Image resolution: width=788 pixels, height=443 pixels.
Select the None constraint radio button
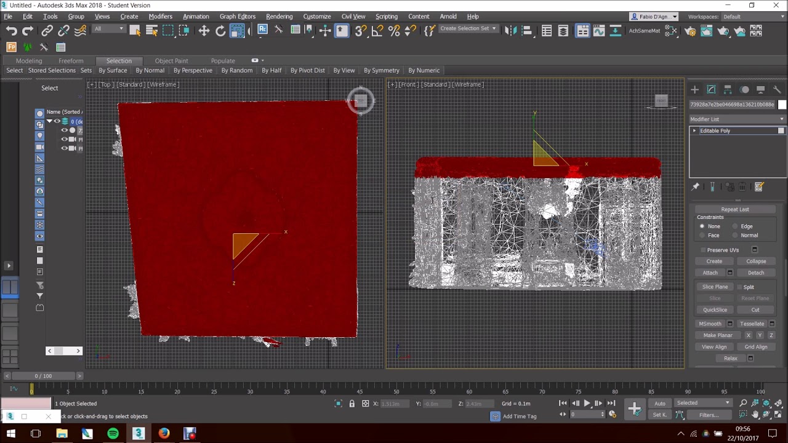pos(702,226)
